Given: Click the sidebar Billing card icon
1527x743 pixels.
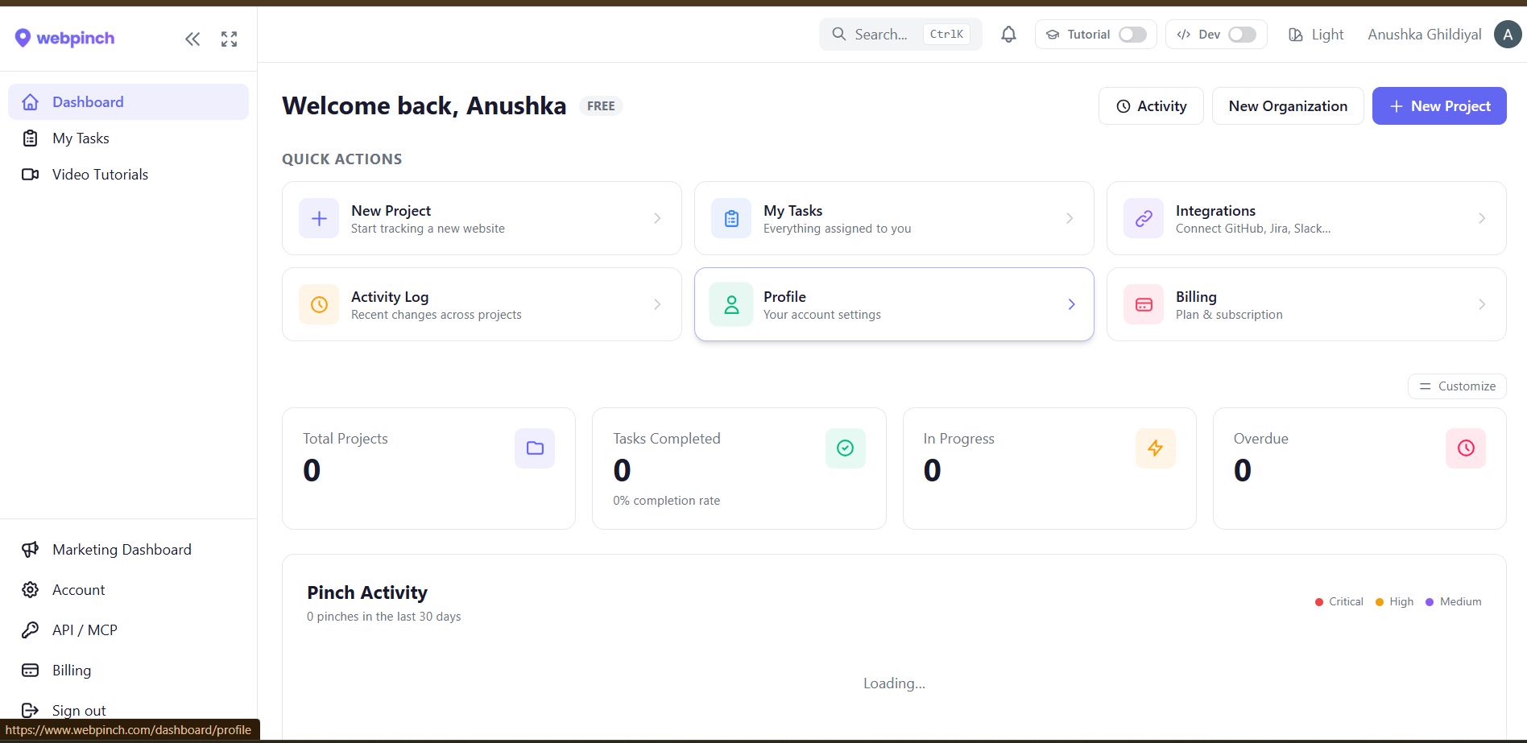Looking at the screenshot, I should point(30,671).
